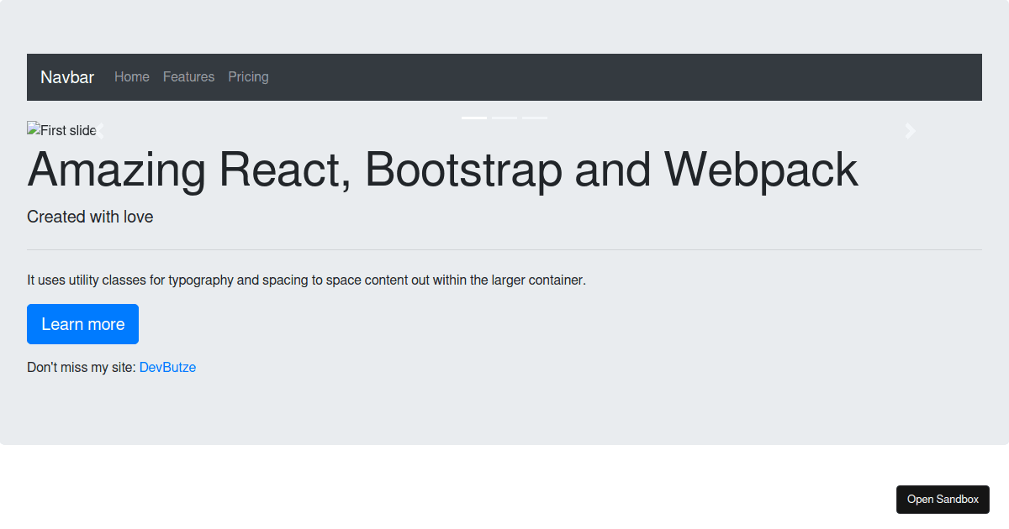Screen dimensions: 1009x529
Task: Click the Navbar brand title
Action: 67,77
